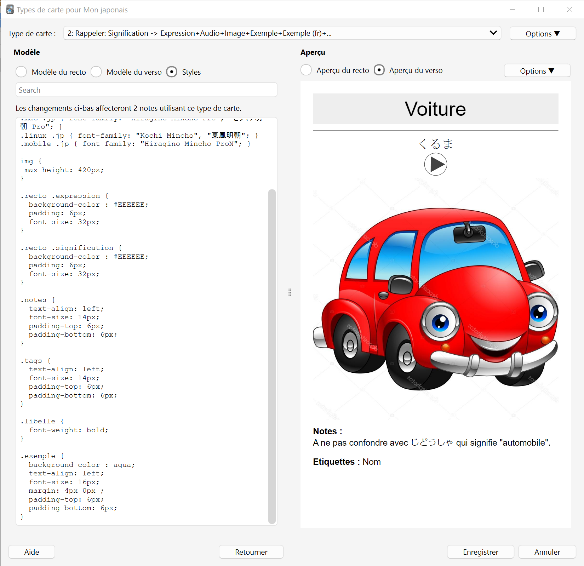Click the Retourner button
The width and height of the screenshot is (584, 566).
point(251,552)
